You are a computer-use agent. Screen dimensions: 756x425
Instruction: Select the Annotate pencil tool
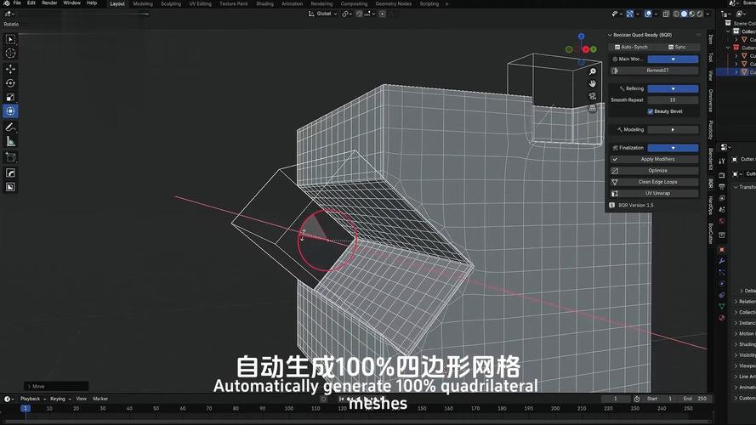tap(10, 127)
